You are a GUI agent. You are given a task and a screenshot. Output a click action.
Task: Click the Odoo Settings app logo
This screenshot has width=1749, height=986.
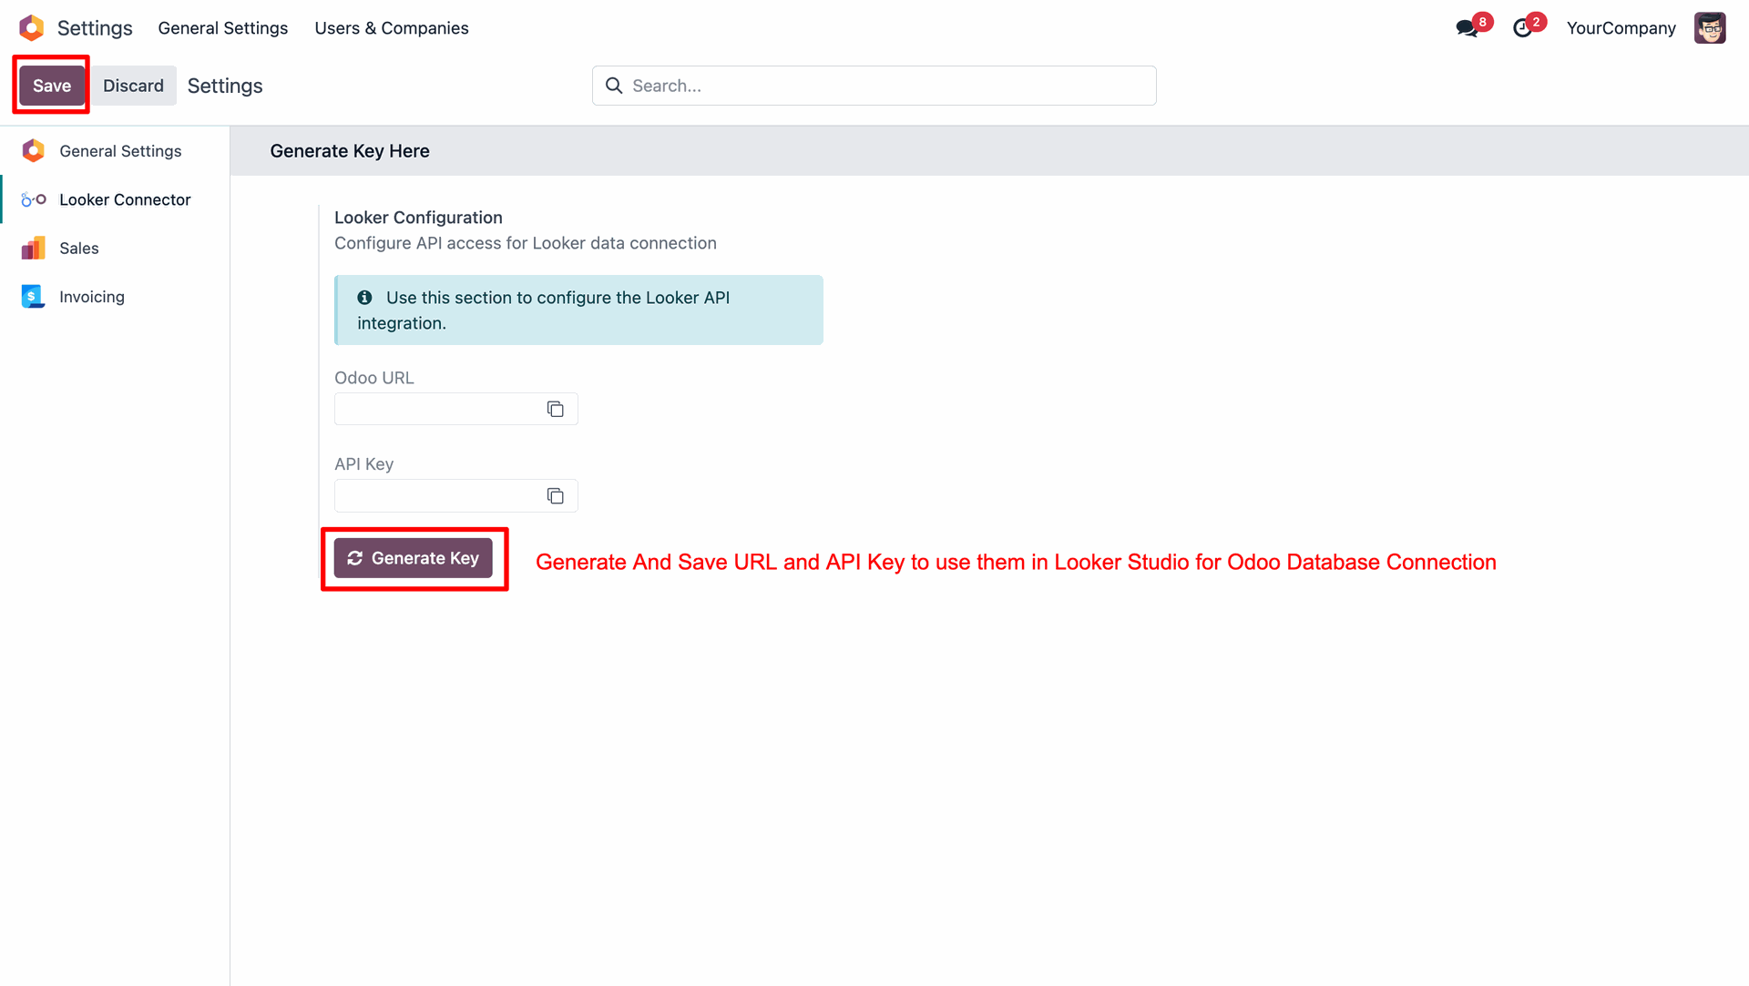[x=32, y=28]
